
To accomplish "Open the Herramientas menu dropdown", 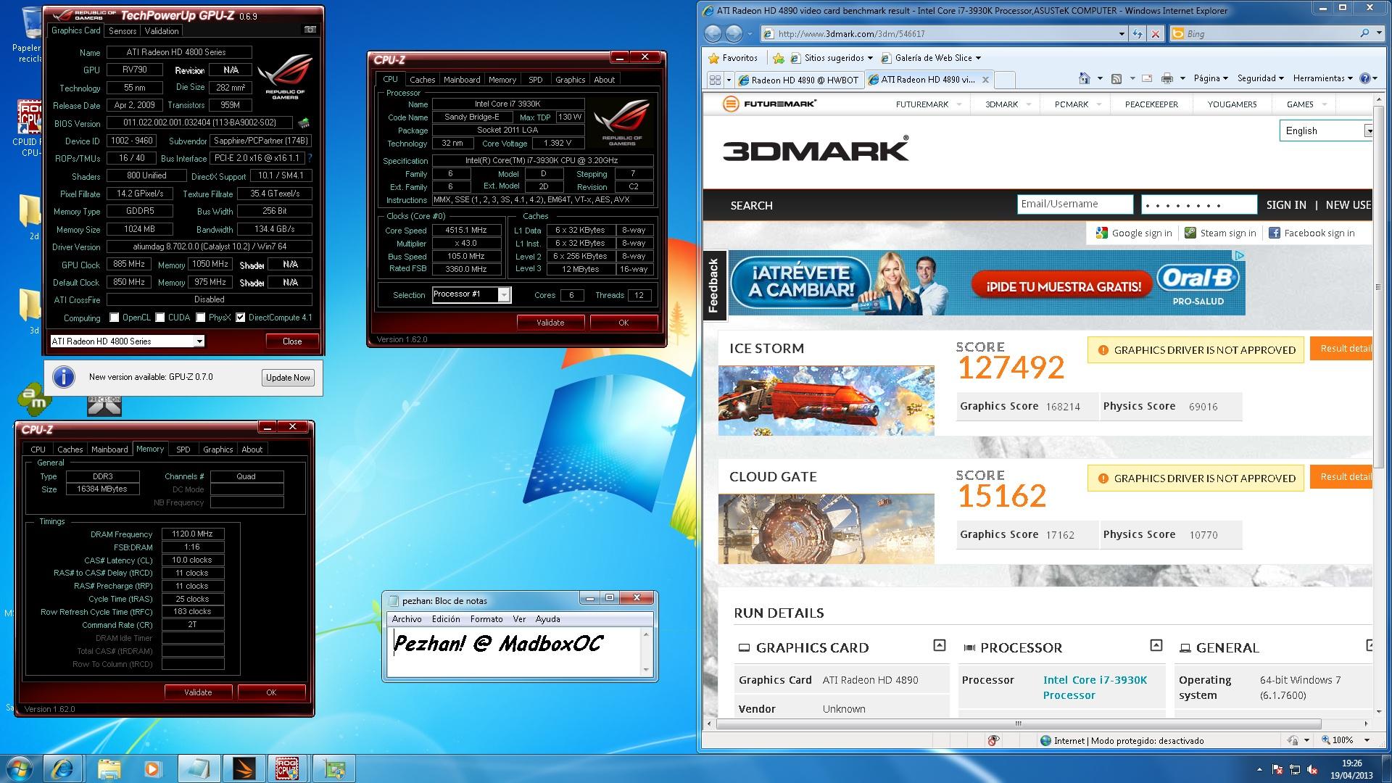I will pyautogui.click(x=1323, y=78).
